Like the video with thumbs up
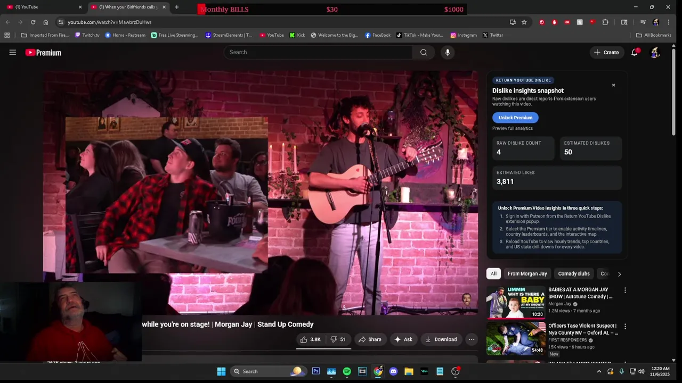Viewport: 682px width, 383px height. click(x=310, y=339)
